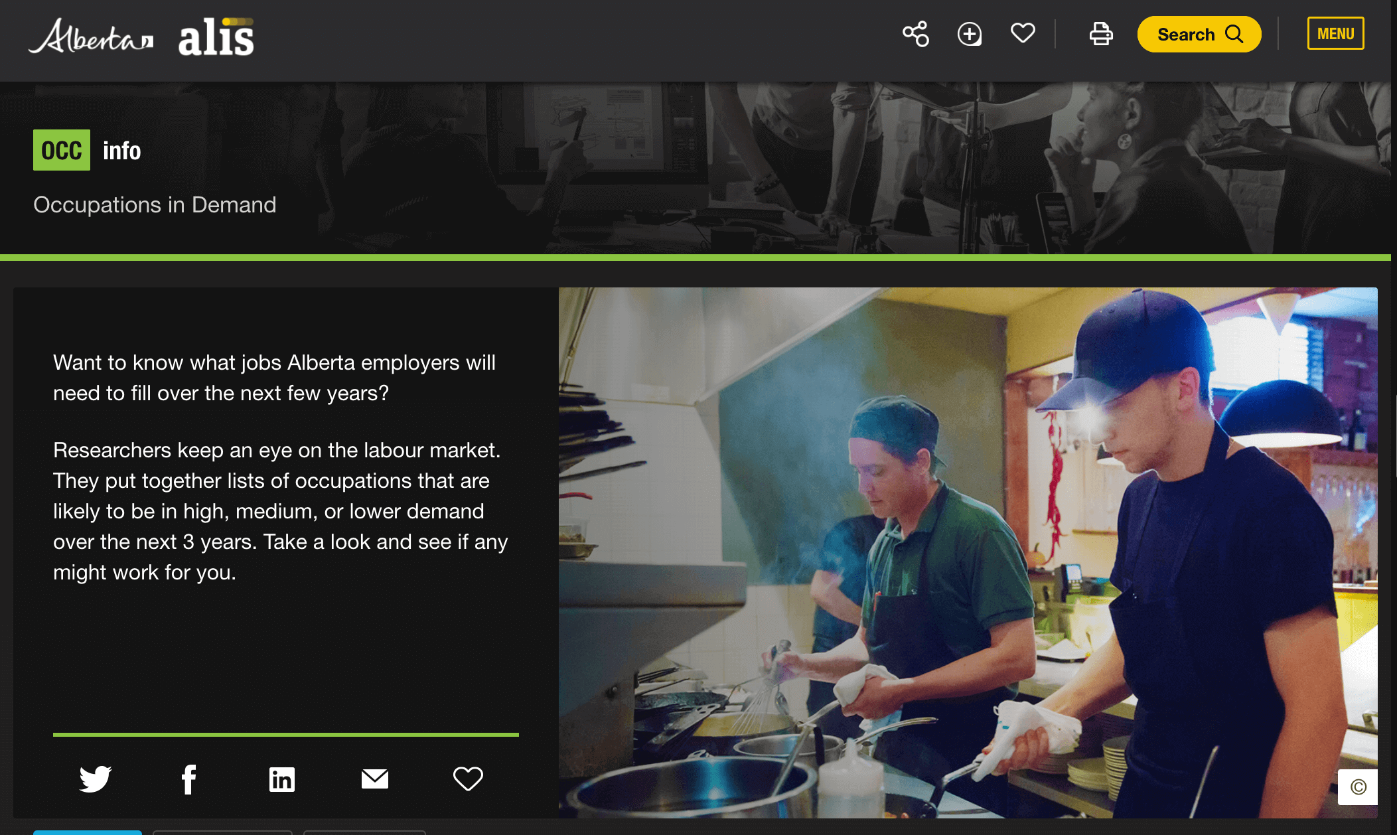
Task: Share the article on Facebook
Action: [188, 779]
